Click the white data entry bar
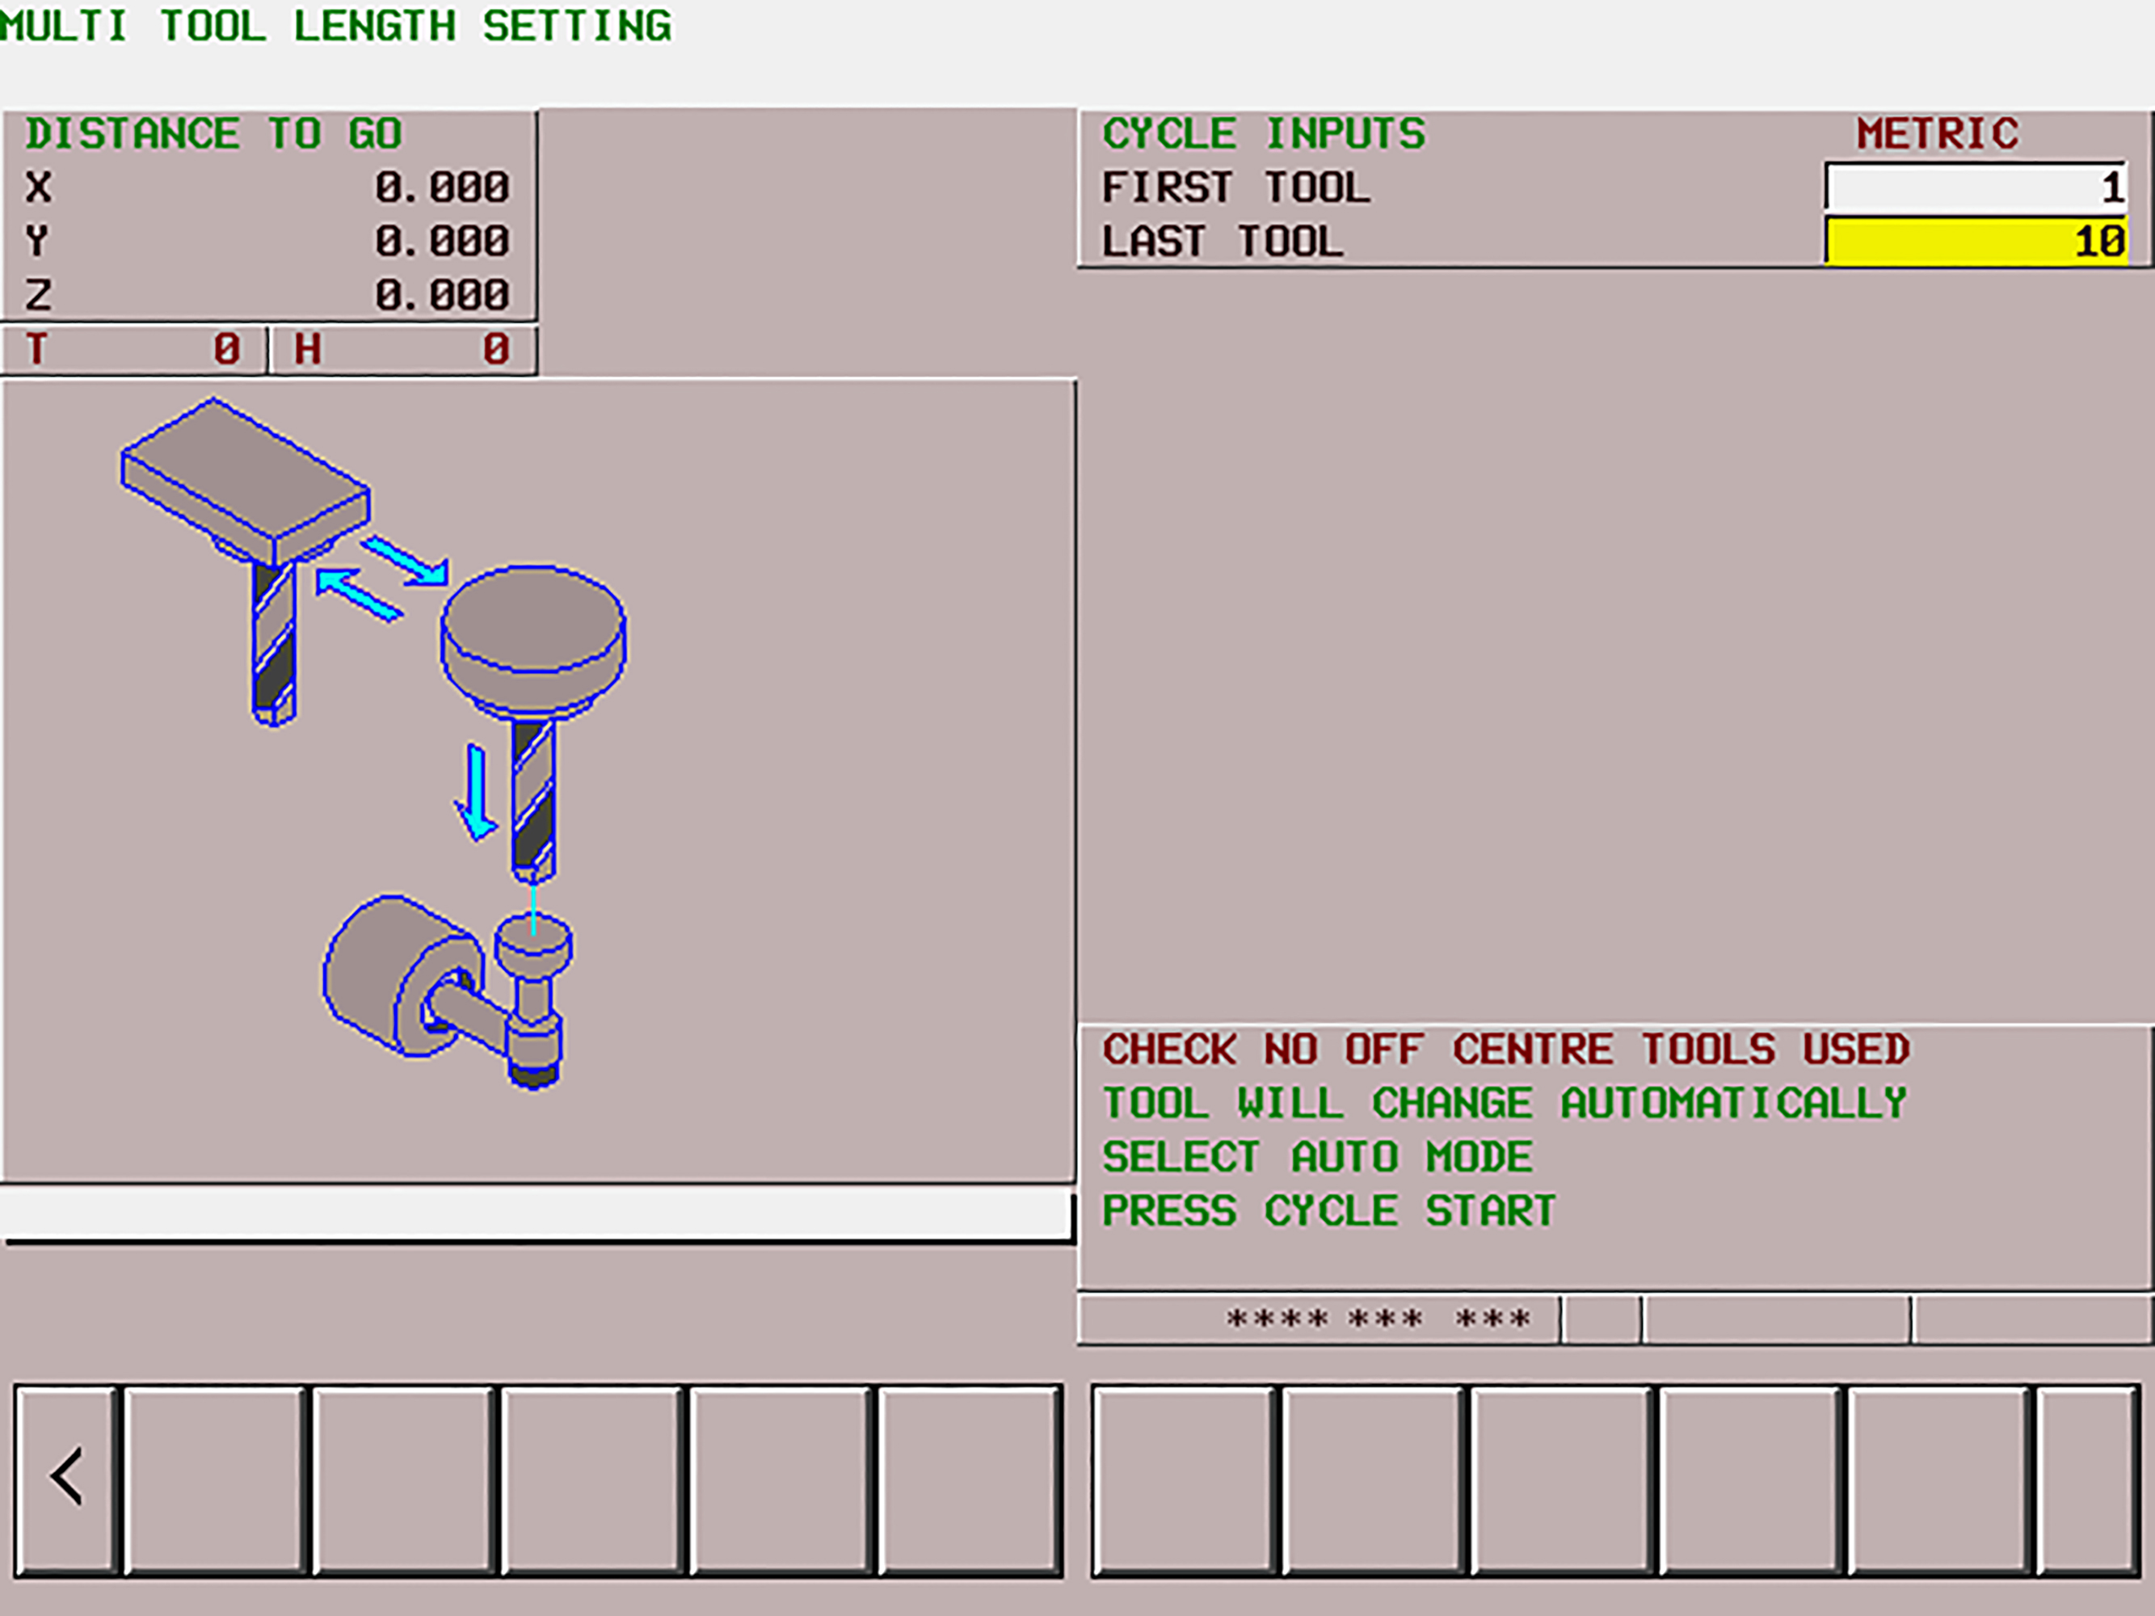Image resolution: width=2155 pixels, height=1616 pixels. click(x=536, y=1214)
